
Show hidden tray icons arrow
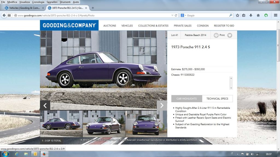click(x=238, y=154)
